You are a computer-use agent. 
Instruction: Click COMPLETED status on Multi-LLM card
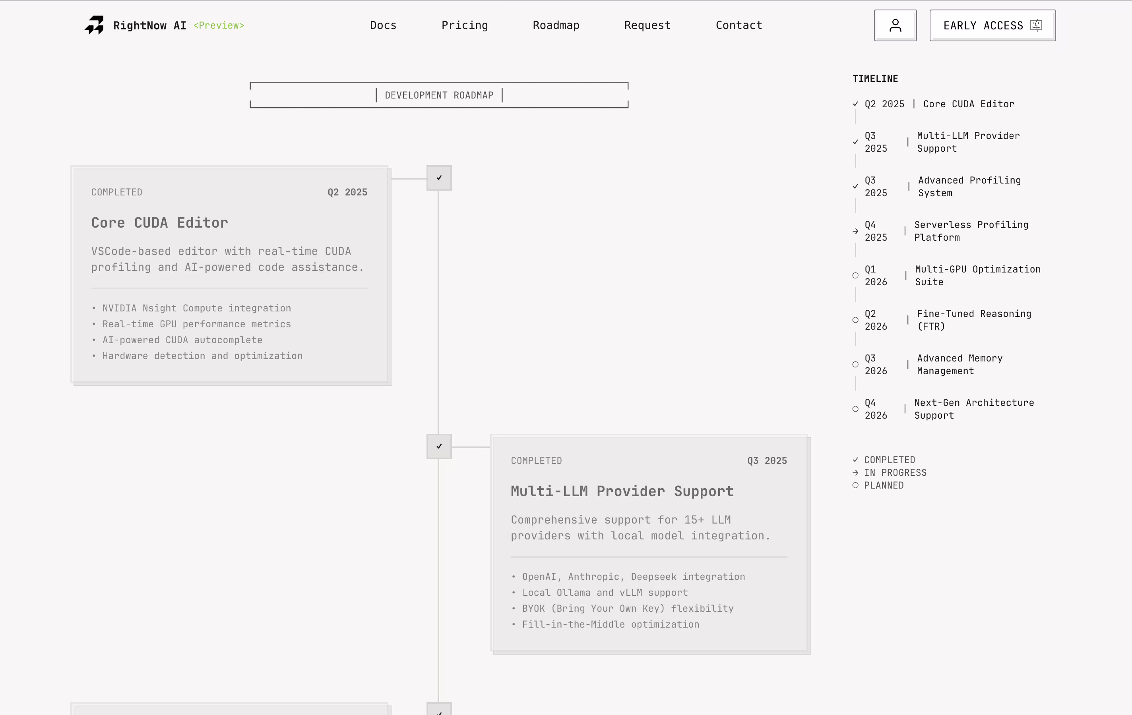click(536, 461)
